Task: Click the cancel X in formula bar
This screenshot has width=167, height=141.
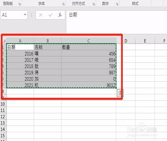Action: [41, 15]
